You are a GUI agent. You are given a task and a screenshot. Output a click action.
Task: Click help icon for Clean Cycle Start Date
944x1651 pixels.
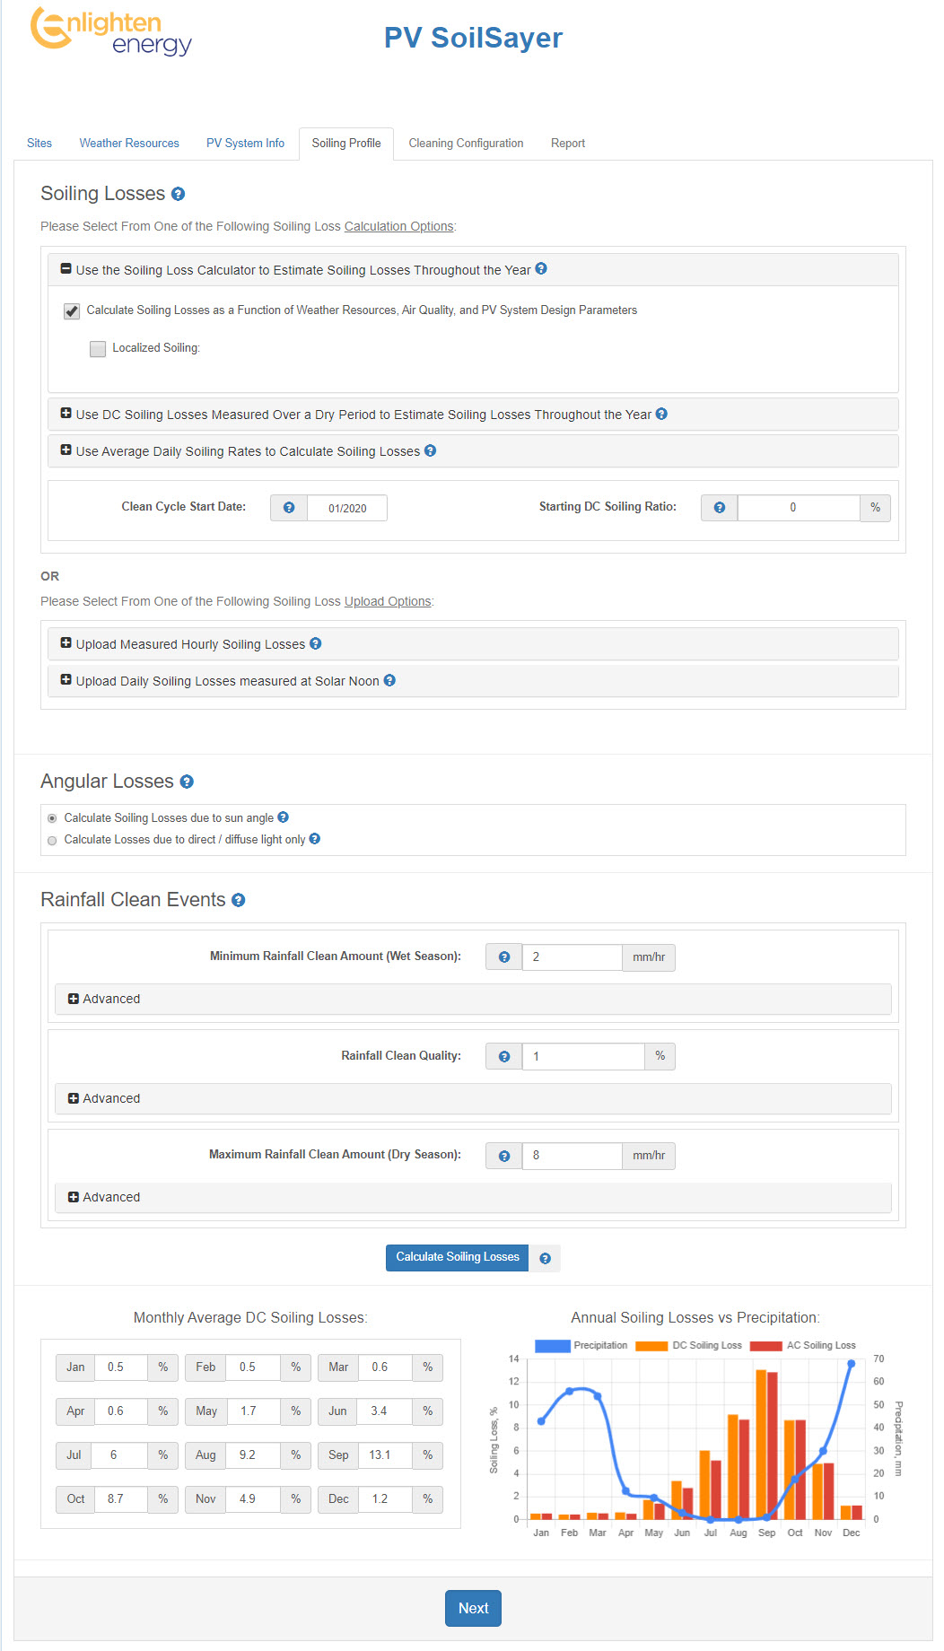tap(289, 508)
